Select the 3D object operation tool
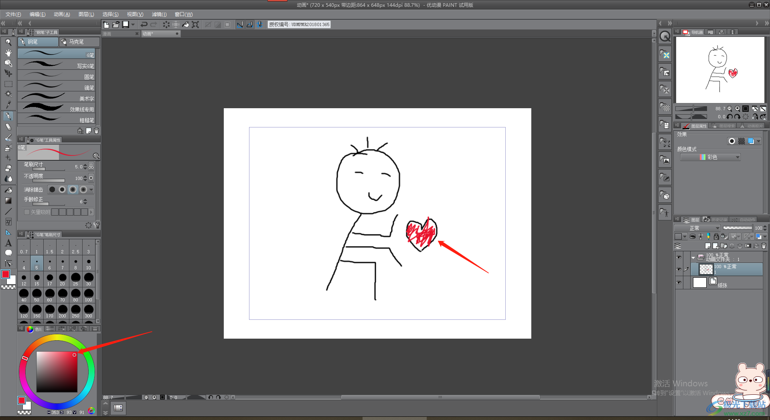The height and width of the screenshot is (420, 770). pos(8,63)
